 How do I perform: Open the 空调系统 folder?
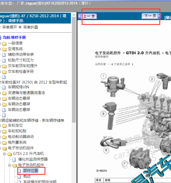pyautogui.click(x=15, y=49)
